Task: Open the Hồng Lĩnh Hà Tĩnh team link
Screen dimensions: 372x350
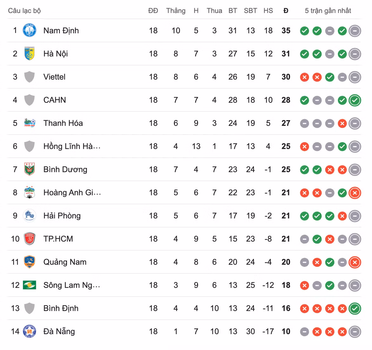Action: [72, 146]
